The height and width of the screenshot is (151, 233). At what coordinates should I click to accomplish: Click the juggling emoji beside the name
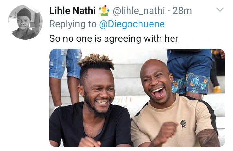(104, 10)
